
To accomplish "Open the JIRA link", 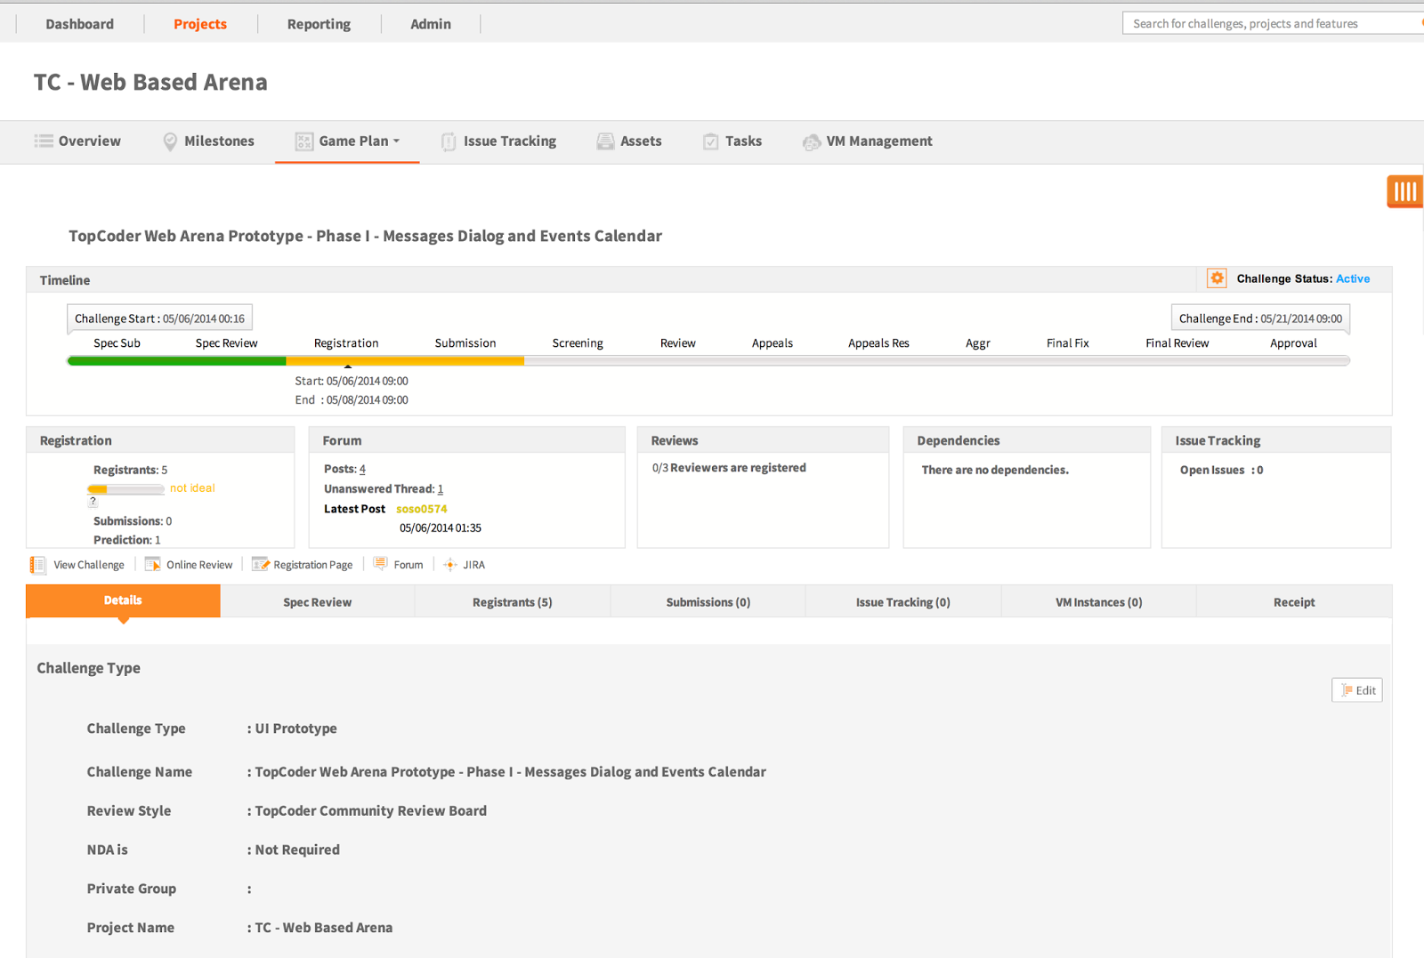I will (x=474, y=565).
